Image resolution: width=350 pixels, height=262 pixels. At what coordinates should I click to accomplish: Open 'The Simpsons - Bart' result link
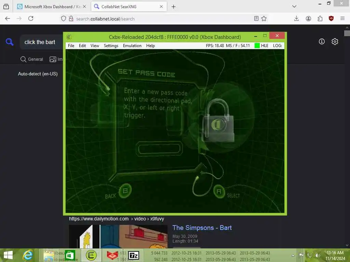pos(202,228)
